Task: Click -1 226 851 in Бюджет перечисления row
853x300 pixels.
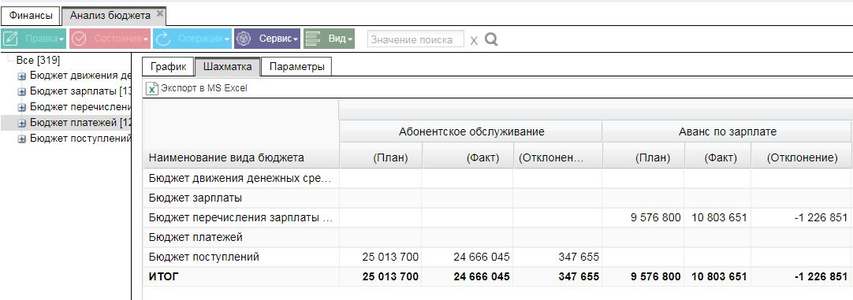Action: pyautogui.click(x=821, y=218)
